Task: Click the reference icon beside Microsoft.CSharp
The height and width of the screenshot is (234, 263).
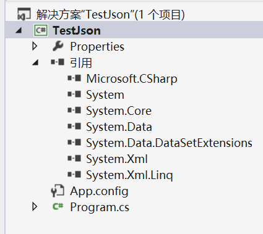Action: coord(74,78)
